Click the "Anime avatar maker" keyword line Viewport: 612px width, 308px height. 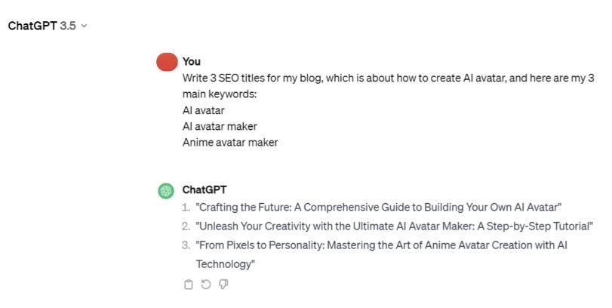click(x=230, y=142)
